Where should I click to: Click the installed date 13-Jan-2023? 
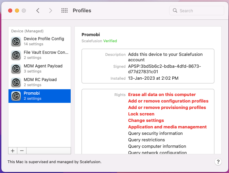coord(153,78)
